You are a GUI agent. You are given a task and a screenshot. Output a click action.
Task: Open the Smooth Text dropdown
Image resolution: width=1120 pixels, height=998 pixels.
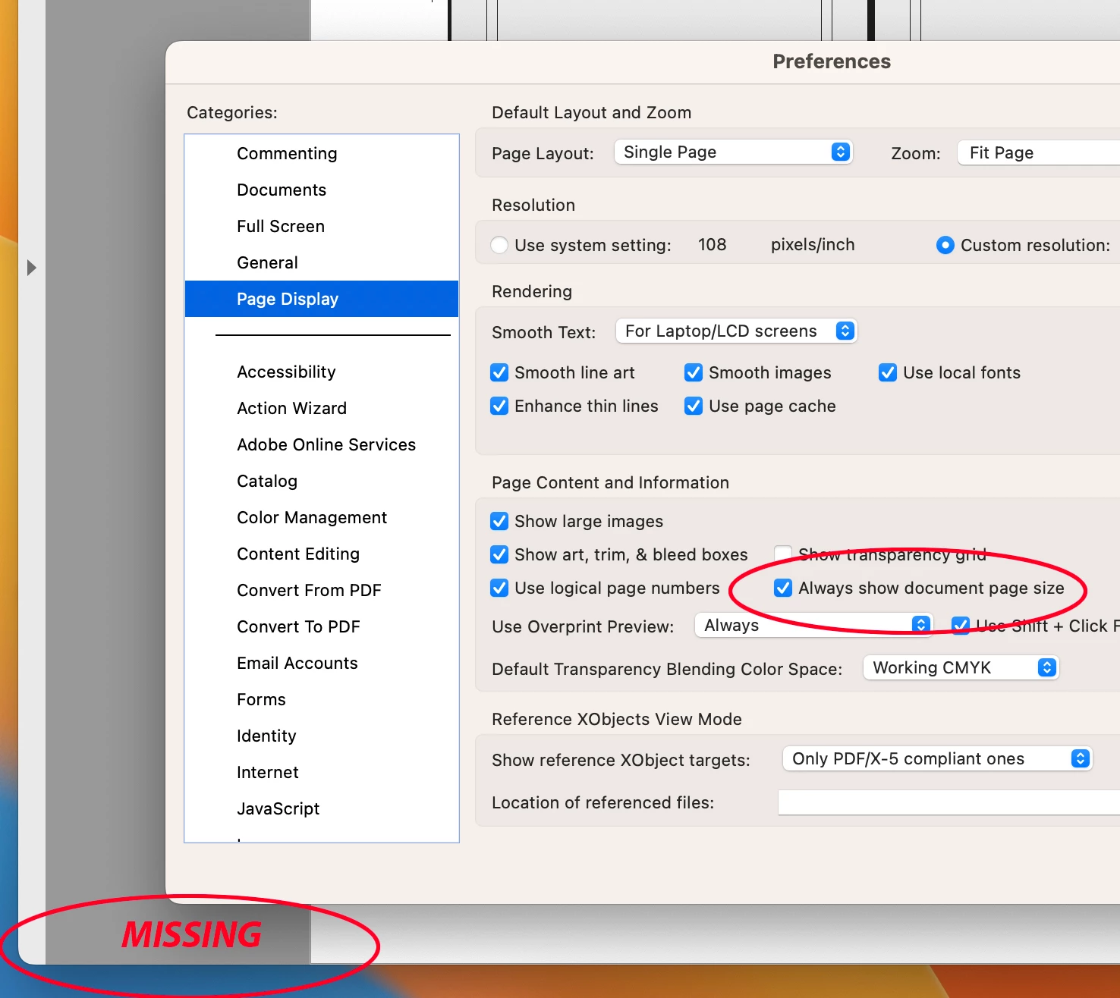(x=736, y=331)
